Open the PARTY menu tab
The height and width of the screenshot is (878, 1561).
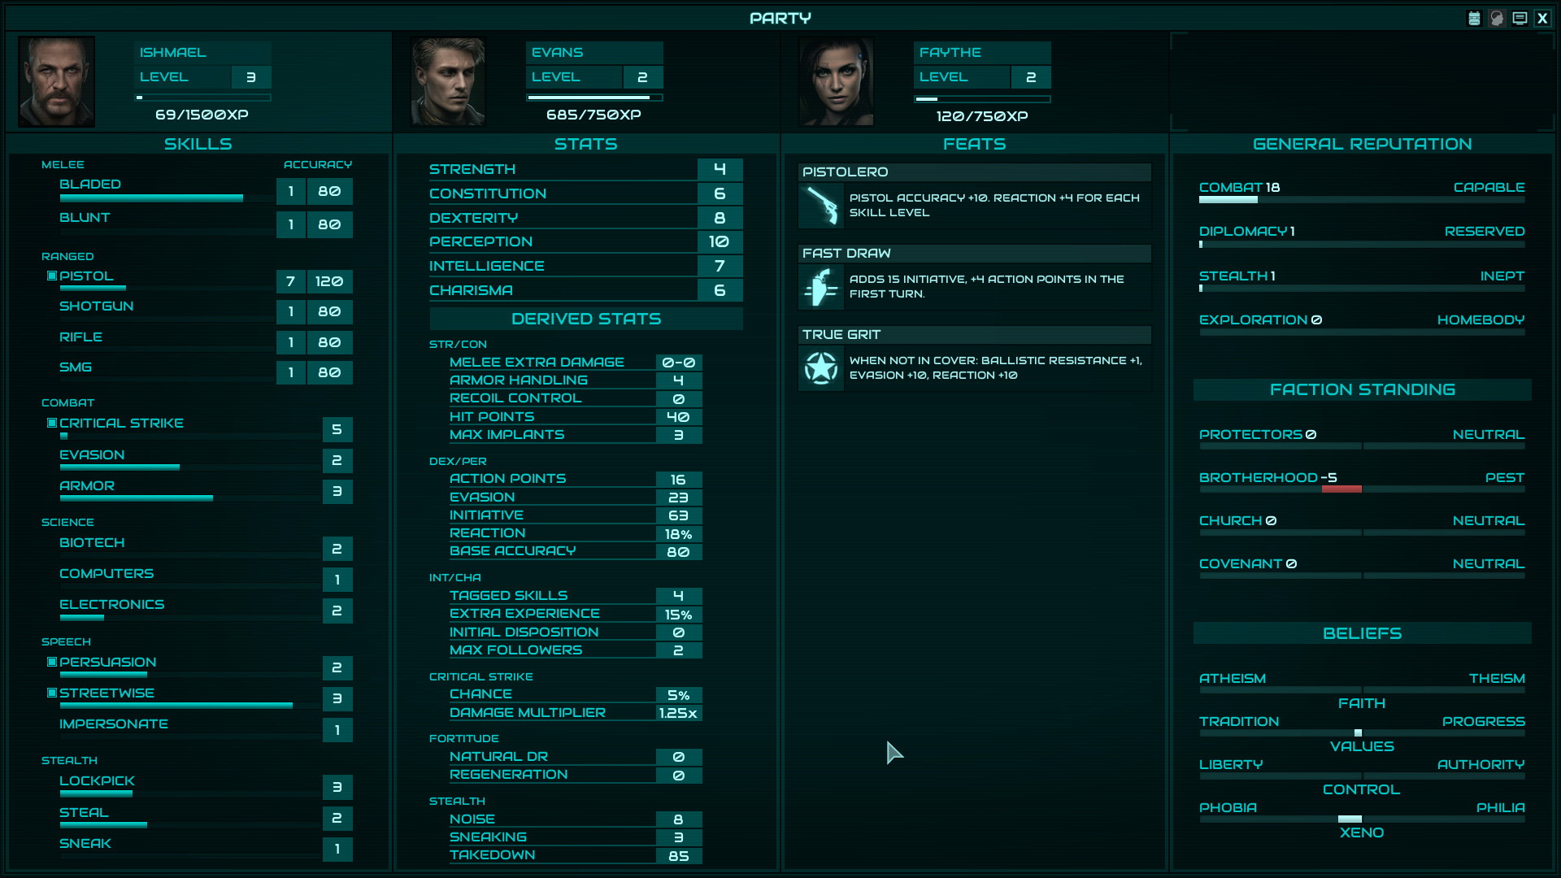click(780, 16)
